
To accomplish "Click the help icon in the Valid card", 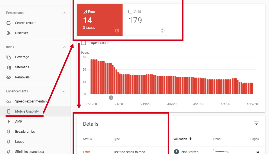I will coord(162,31).
